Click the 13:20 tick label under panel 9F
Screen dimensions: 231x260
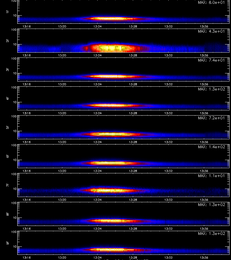(x=62, y=257)
